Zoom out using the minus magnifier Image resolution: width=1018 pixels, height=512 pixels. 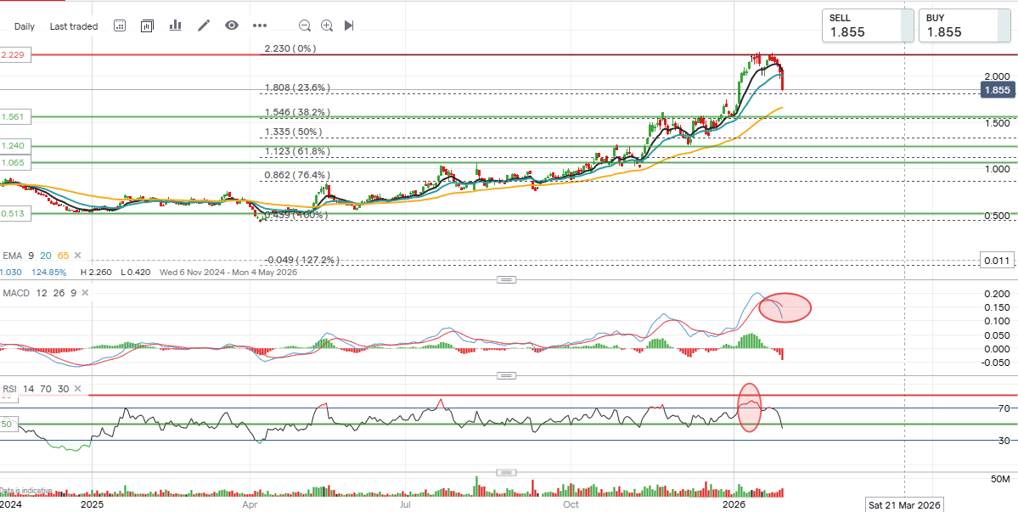coord(305,26)
